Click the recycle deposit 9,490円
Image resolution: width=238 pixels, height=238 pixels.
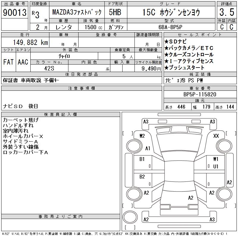coord(151,69)
